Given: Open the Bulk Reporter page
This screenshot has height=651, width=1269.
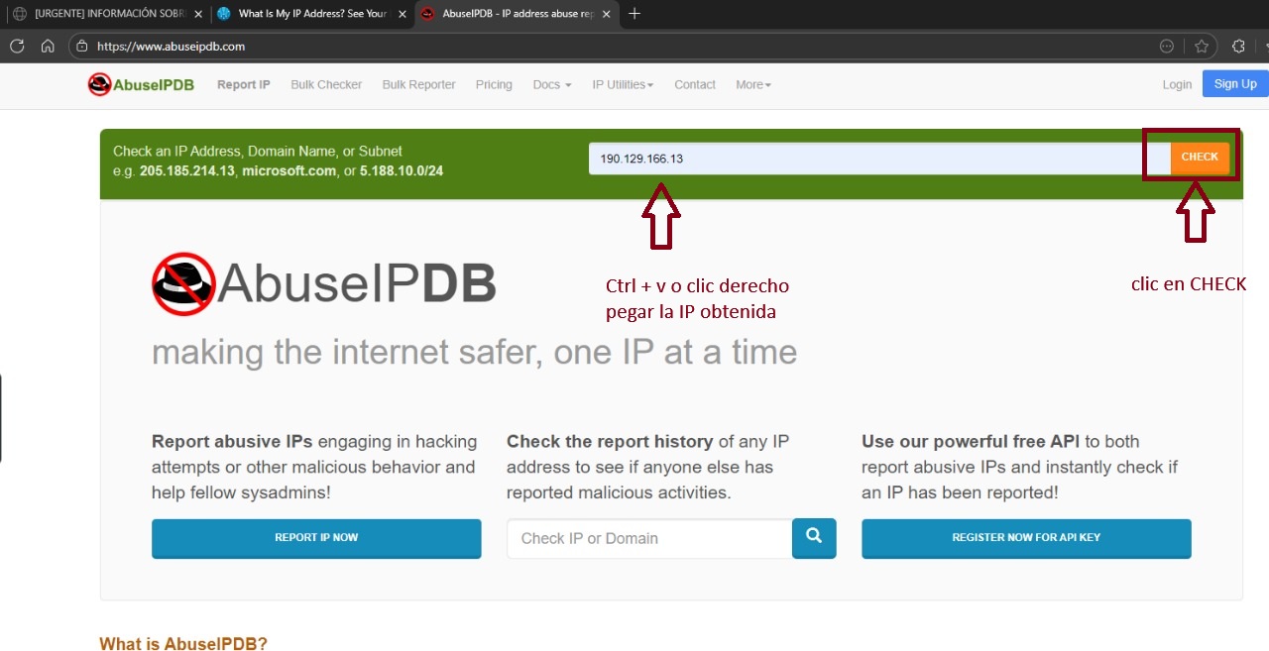Looking at the screenshot, I should 418,84.
